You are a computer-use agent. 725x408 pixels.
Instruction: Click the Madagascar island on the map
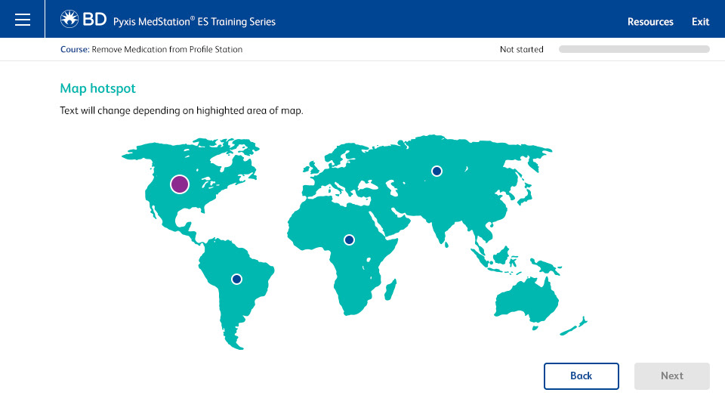pos(390,289)
